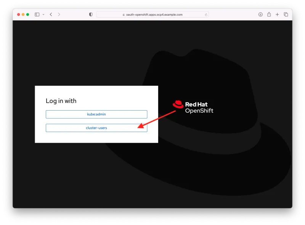The height and width of the screenshot is (225, 305).
Task: Show Downloads with the download arrow icon
Action: click(260, 14)
